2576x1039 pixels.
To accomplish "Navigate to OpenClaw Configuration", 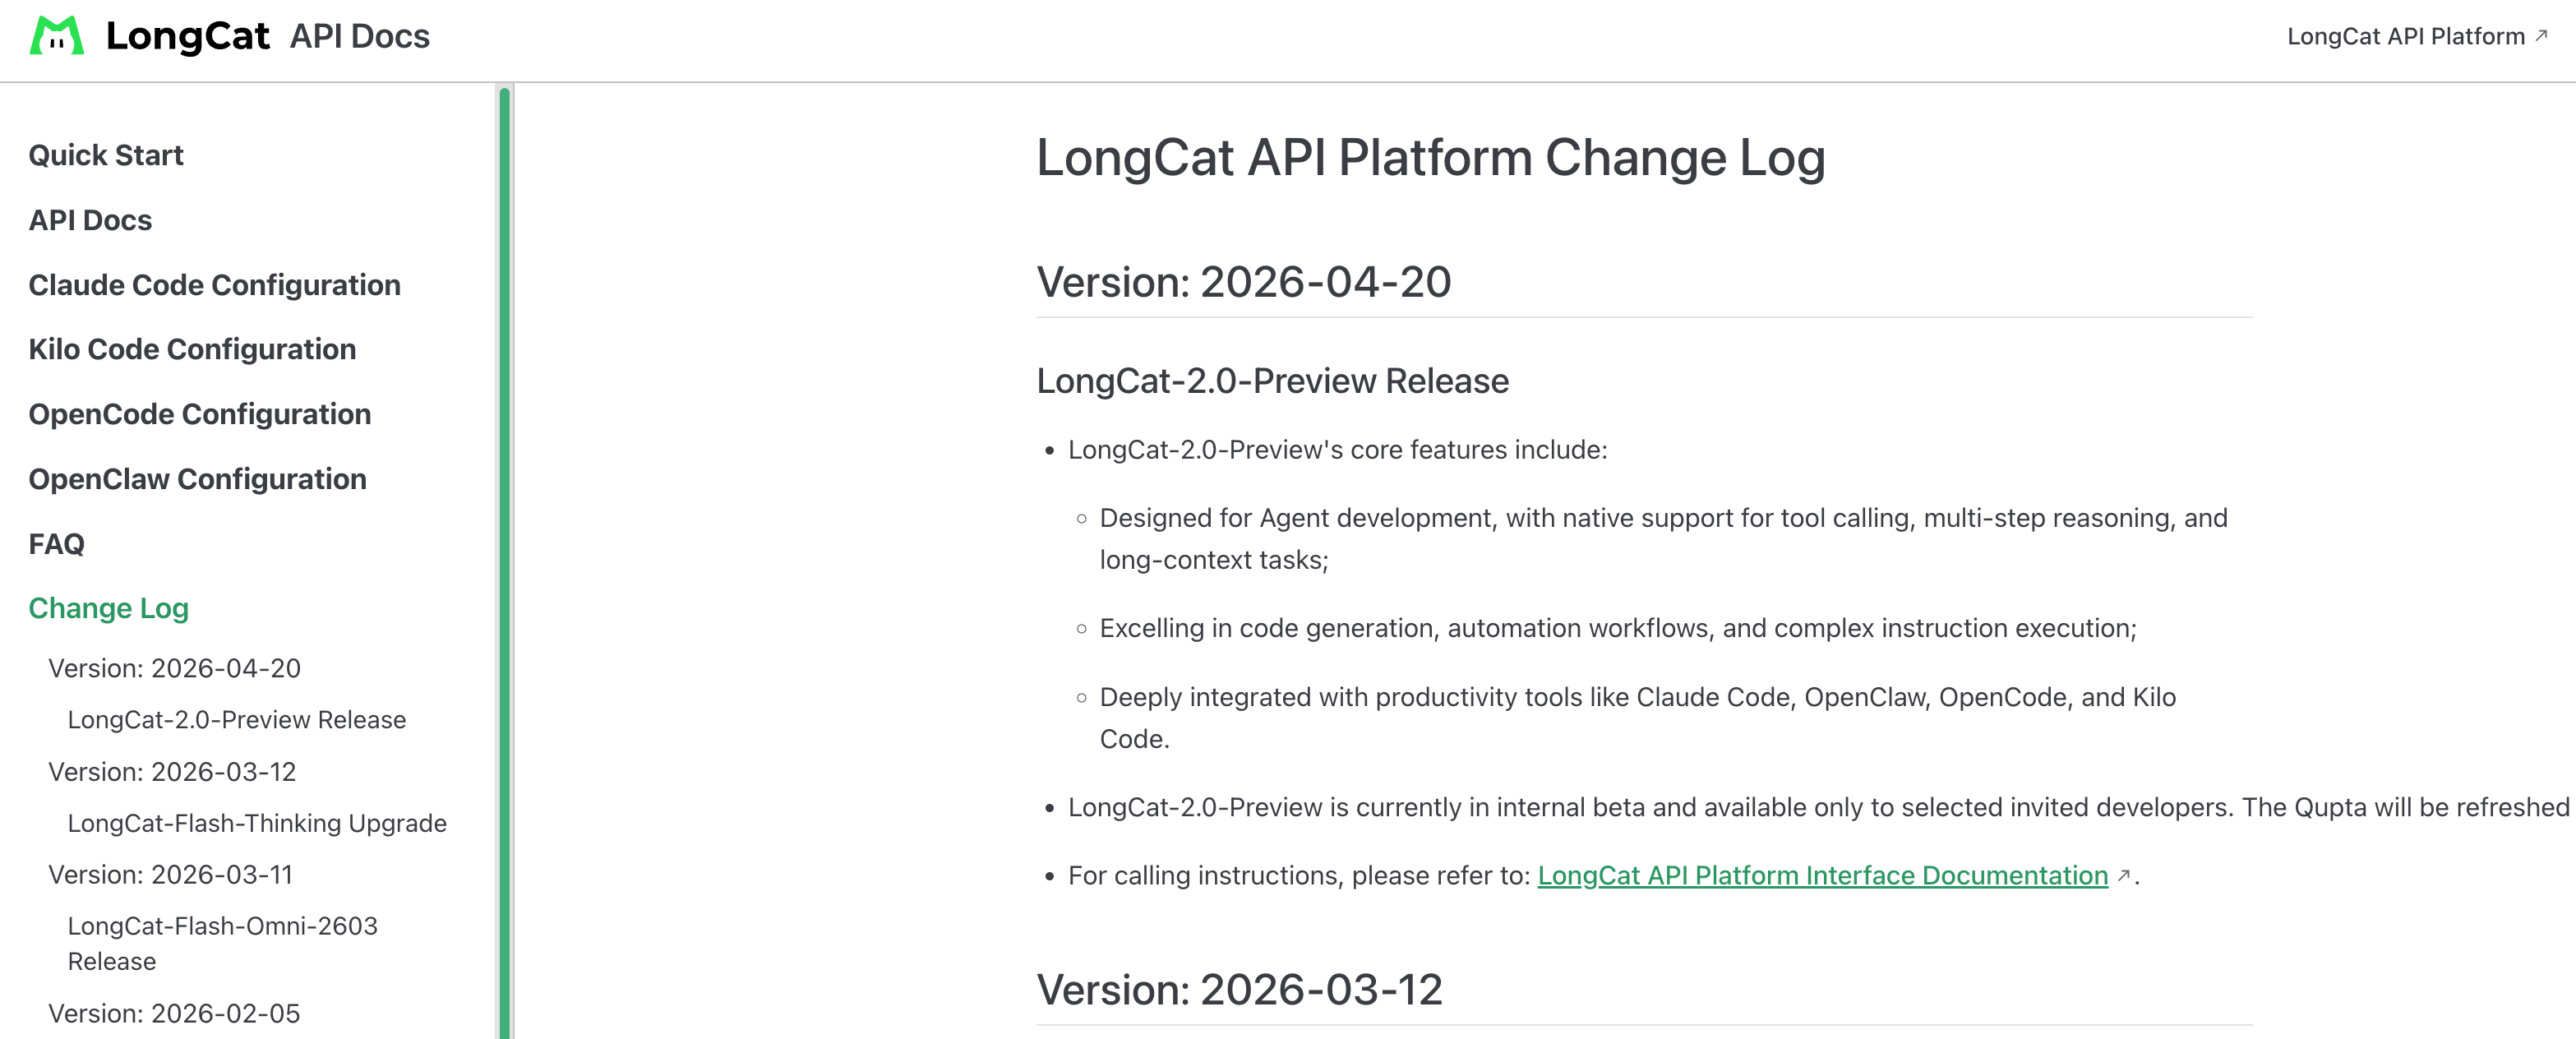I will [x=197, y=479].
